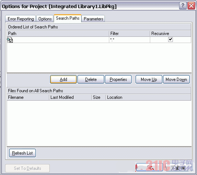Move the selected path down

point(176,79)
